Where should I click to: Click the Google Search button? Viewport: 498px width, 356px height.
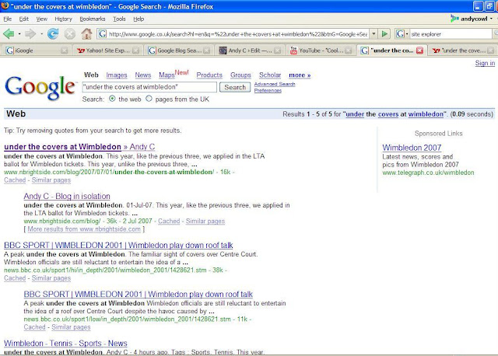pos(235,87)
